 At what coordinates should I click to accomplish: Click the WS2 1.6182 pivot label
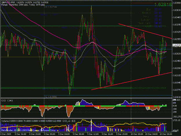(x=69, y=90)
